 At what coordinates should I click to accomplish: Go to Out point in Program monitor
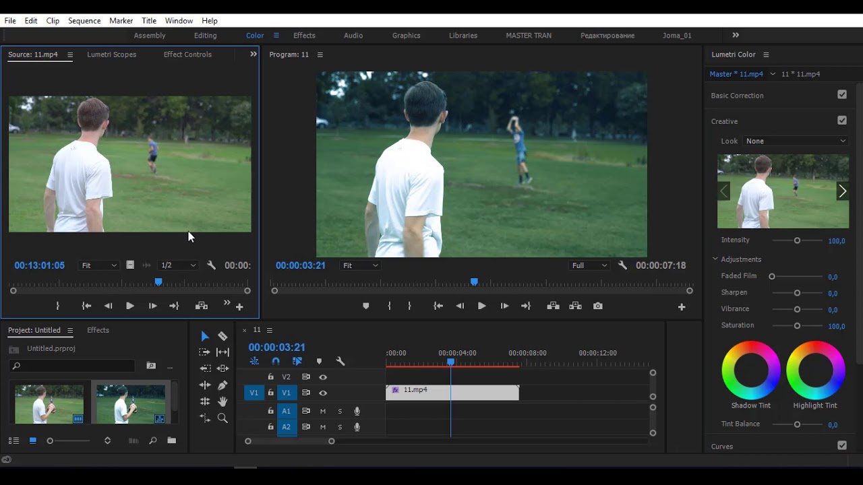click(526, 306)
